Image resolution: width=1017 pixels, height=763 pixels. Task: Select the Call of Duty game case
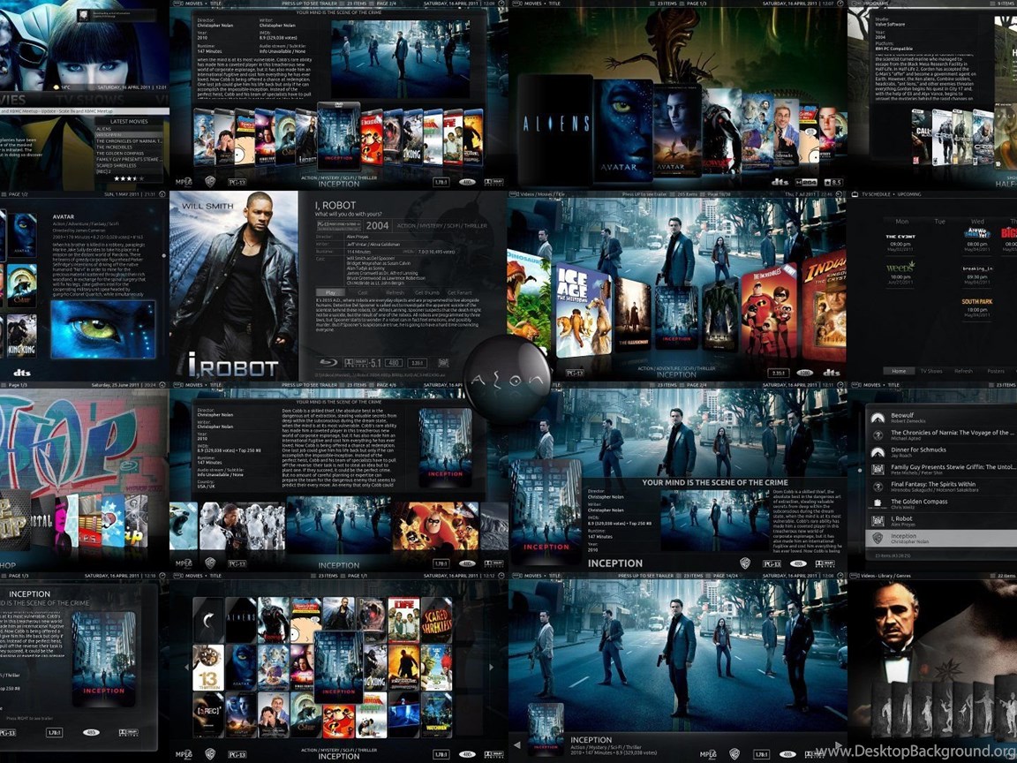click(x=922, y=136)
